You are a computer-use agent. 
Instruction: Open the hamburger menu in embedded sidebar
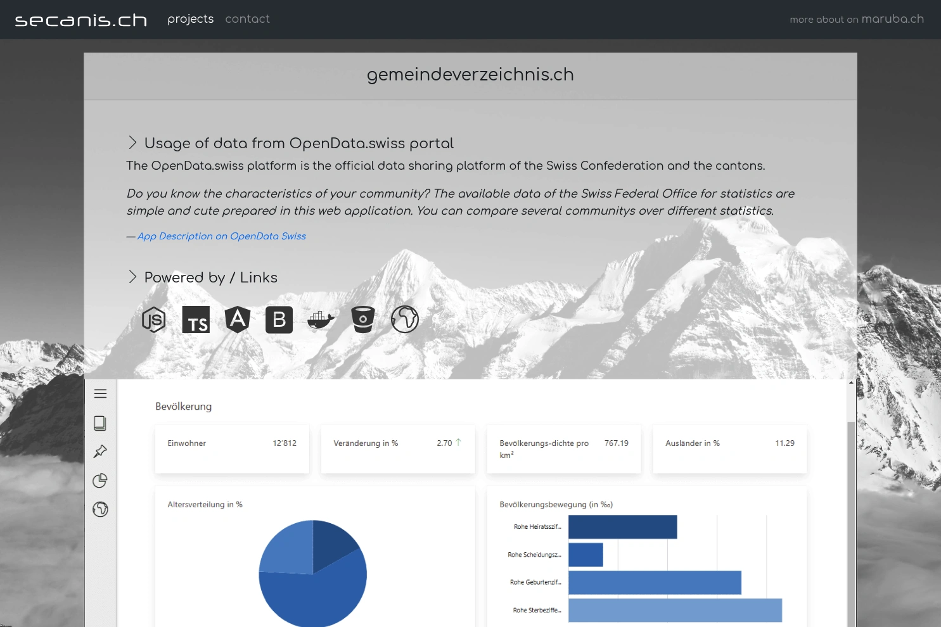point(100,394)
